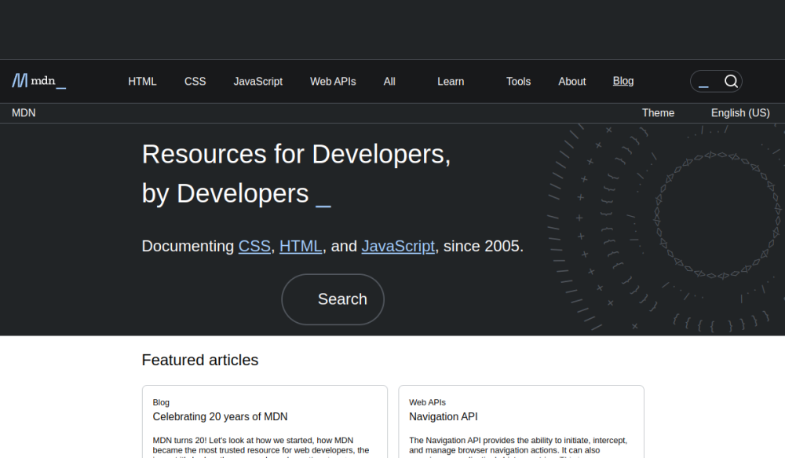
Task: Open the Web APIs navigation menu
Action: coord(333,81)
